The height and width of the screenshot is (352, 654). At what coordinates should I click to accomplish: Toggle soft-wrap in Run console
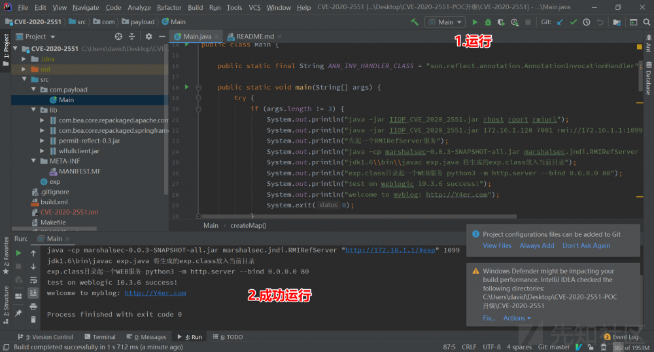tap(33, 280)
